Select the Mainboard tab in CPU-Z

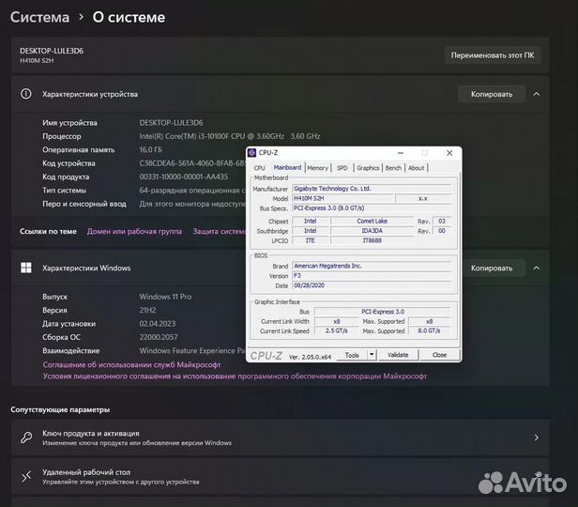287,167
